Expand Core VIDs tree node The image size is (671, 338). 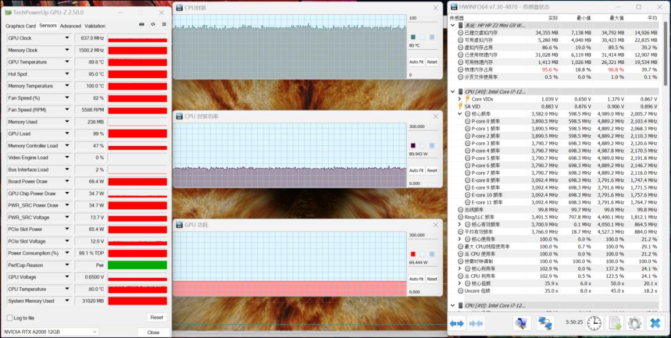click(460, 99)
